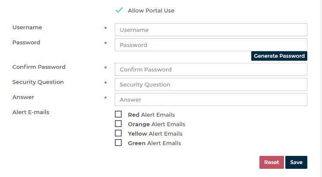Click the Confirm Password label on the left
Screen dimensions: 322x177
coord(39,67)
